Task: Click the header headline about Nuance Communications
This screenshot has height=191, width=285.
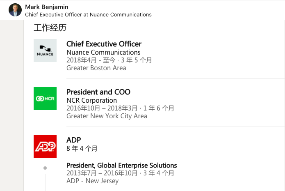Action: click(x=88, y=14)
